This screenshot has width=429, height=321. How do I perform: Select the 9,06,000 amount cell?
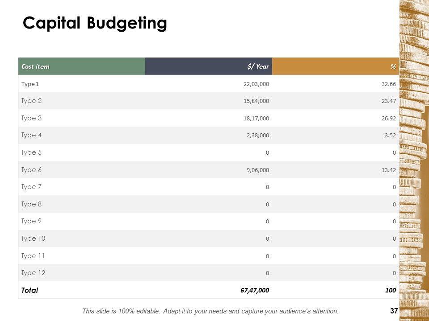click(x=258, y=170)
